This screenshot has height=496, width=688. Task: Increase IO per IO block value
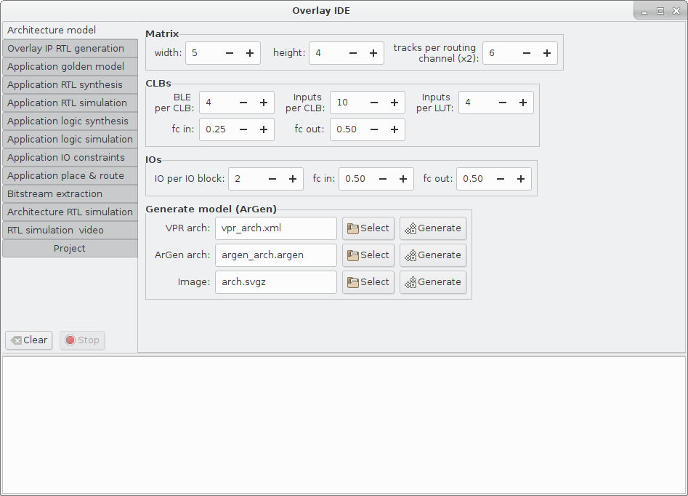tap(293, 179)
